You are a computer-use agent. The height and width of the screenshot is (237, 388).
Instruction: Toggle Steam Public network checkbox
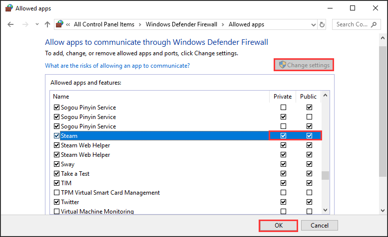[309, 135]
